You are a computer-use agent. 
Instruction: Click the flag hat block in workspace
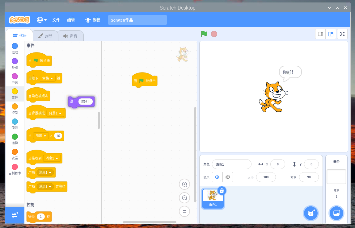(x=145, y=80)
